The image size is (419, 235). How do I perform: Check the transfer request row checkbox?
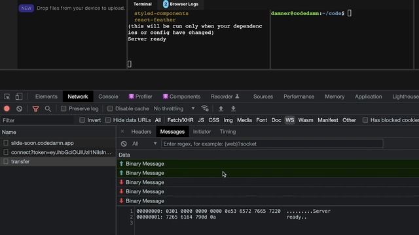coord(6,161)
